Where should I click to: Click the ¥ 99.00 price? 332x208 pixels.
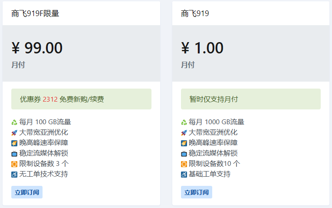coord(37,48)
